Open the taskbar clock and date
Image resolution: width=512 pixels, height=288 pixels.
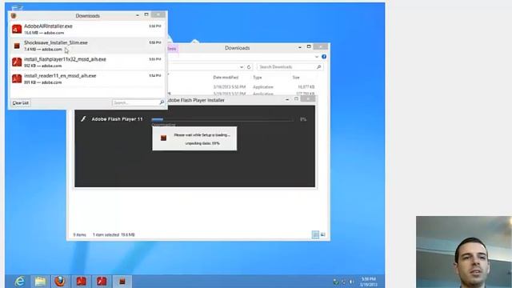pyautogui.click(x=368, y=282)
